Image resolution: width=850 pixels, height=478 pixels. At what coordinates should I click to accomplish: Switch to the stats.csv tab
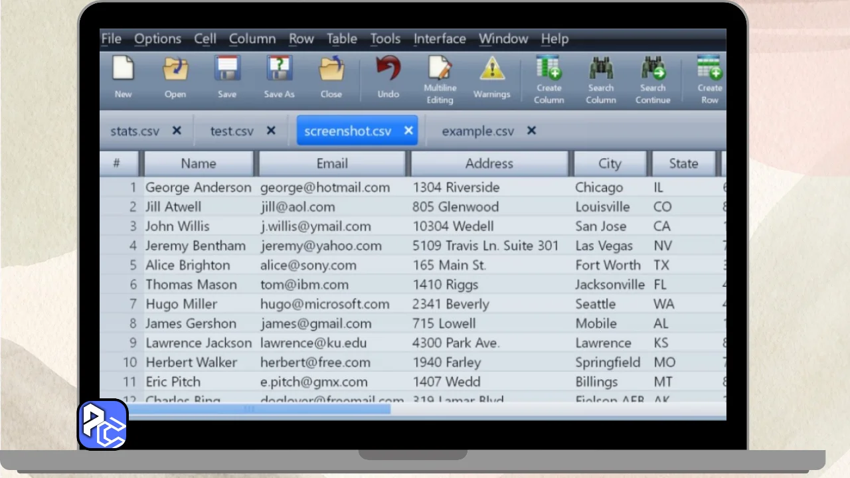point(135,131)
